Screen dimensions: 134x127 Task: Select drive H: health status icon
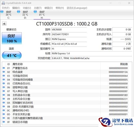point(35,12)
